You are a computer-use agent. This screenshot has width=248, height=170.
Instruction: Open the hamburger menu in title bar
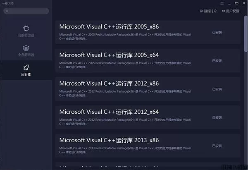click(x=222, y=3)
